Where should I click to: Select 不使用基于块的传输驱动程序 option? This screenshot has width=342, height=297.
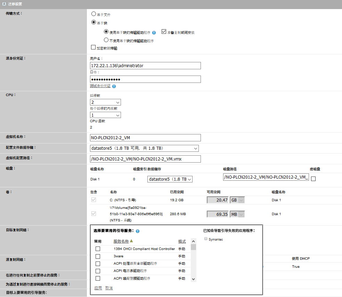(x=106, y=40)
